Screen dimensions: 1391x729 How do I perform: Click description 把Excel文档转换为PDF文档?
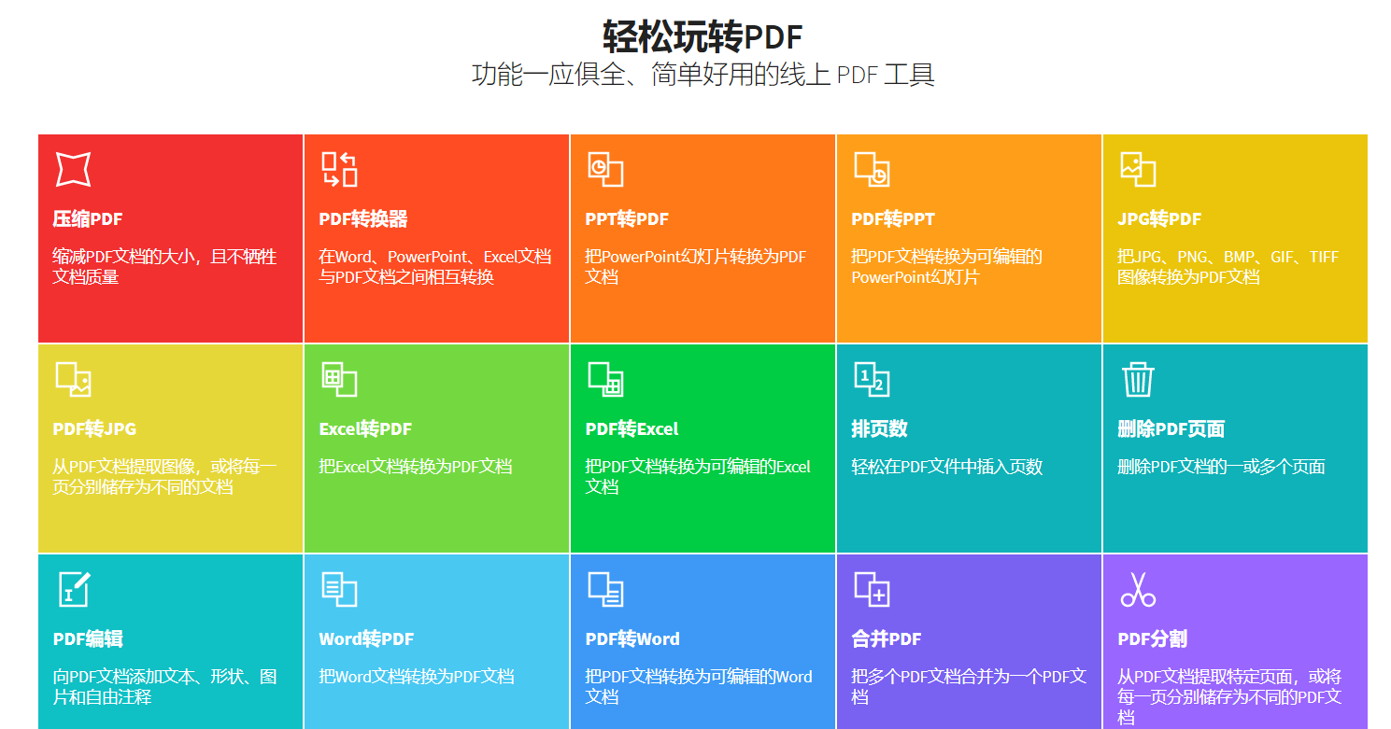416,467
